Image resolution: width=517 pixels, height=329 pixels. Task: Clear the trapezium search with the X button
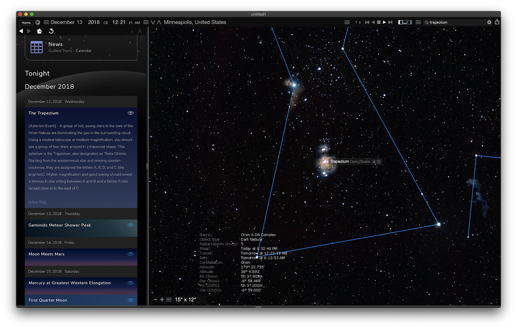489,22
